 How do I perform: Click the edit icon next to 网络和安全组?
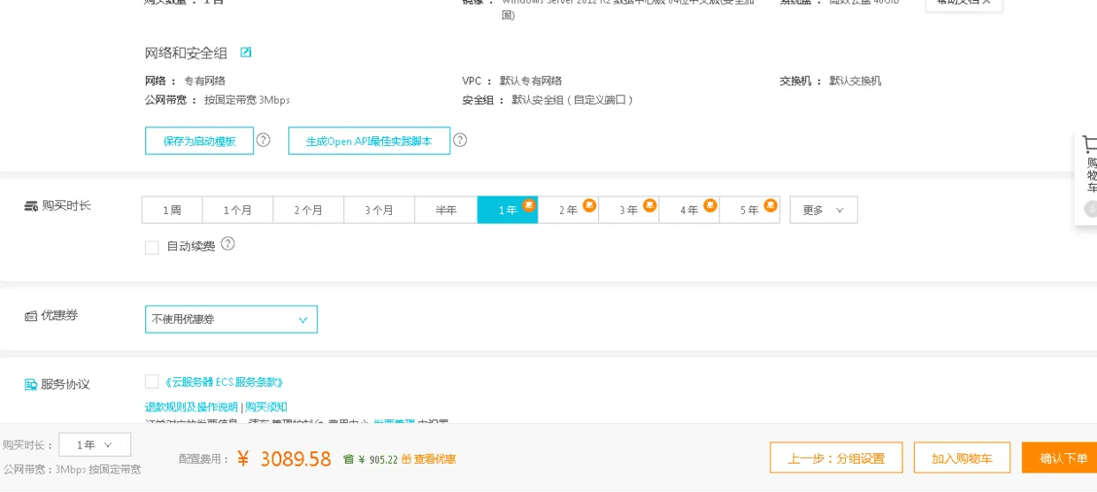(x=246, y=52)
